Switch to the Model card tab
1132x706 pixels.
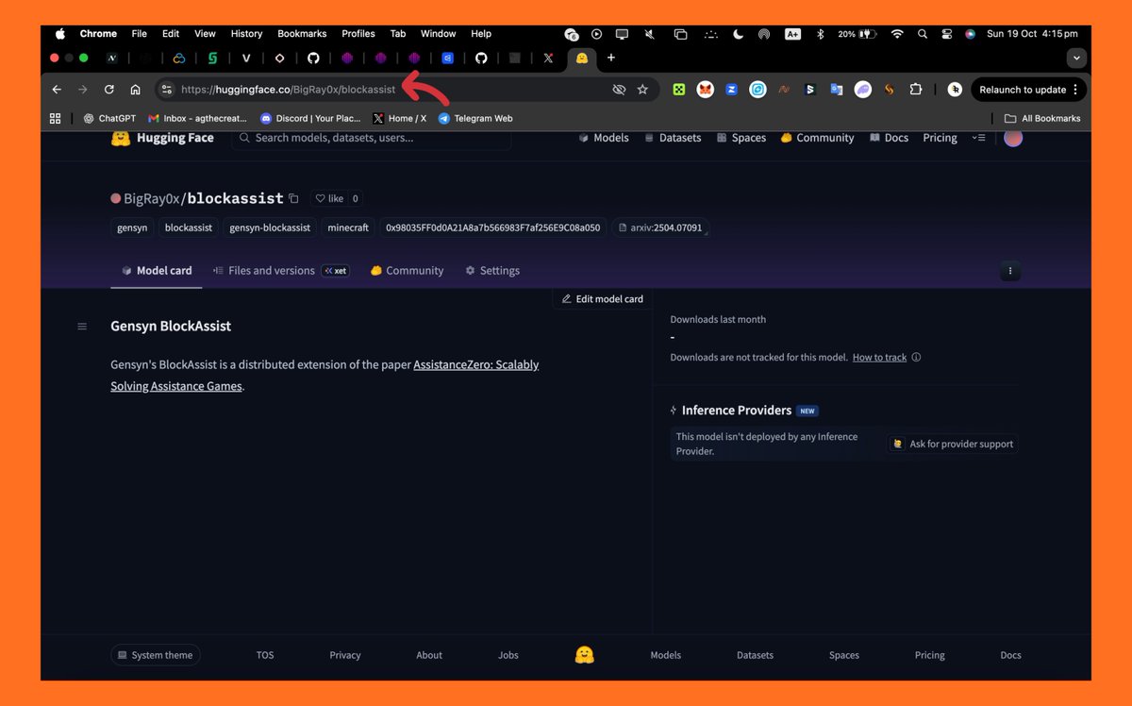(x=157, y=271)
